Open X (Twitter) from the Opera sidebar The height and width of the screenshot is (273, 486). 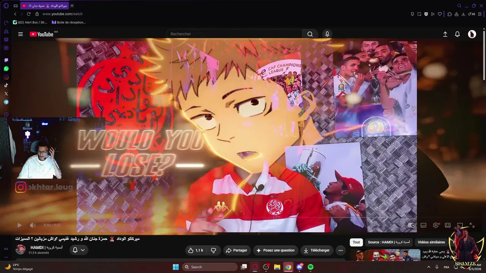tap(6, 94)
